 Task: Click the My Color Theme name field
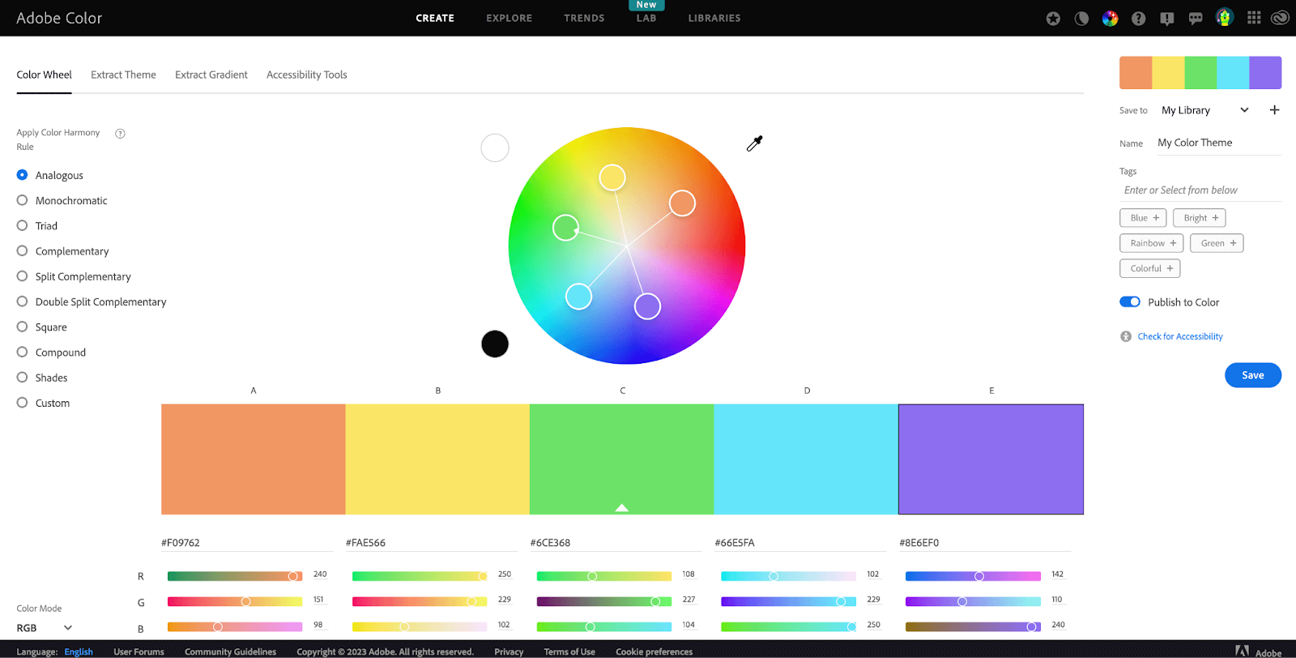tap(1218, 143)
